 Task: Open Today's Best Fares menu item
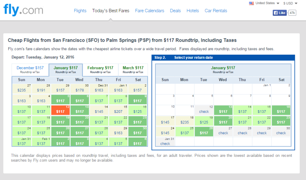110,11
